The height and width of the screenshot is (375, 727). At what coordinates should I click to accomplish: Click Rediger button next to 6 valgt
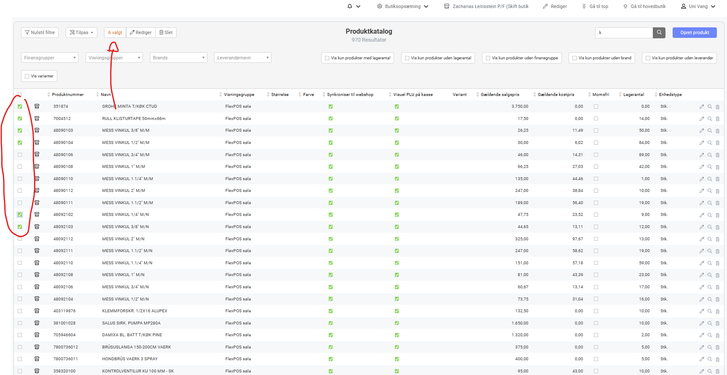tap(141, 32)
